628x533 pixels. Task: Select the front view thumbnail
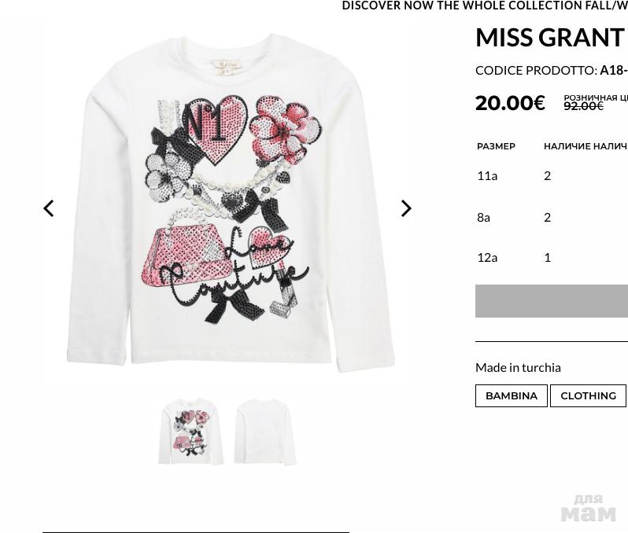tap(190, 432)
